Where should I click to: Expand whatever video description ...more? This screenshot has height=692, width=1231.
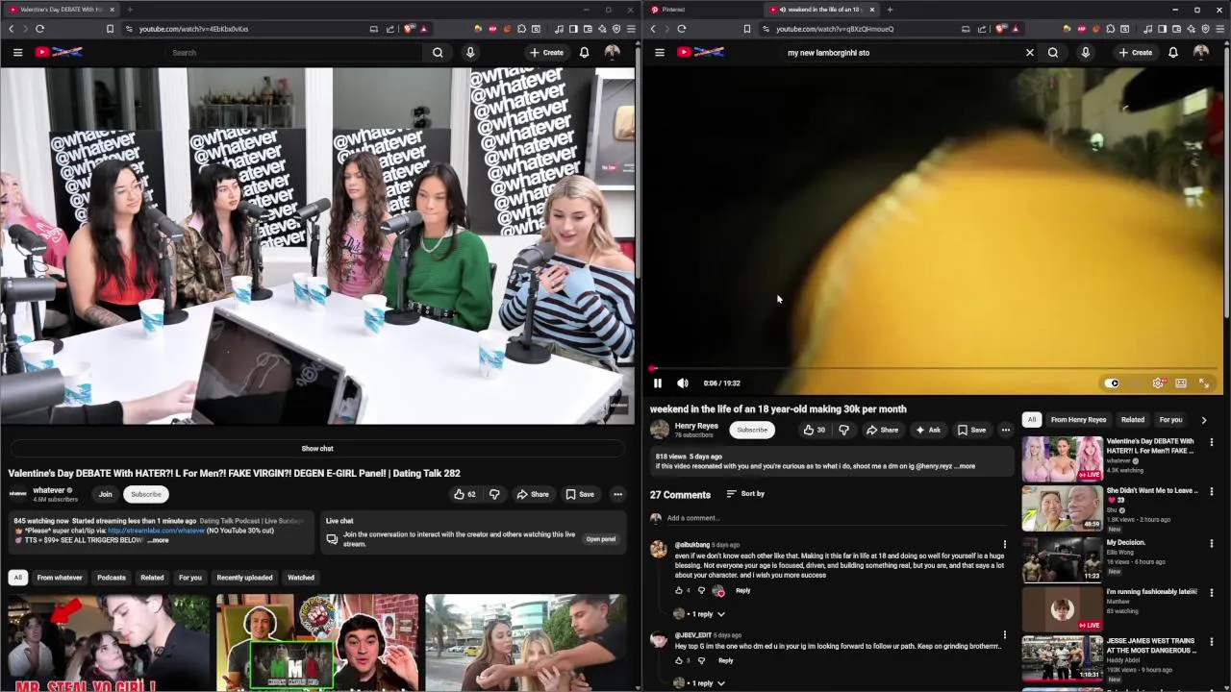[158, 540]
